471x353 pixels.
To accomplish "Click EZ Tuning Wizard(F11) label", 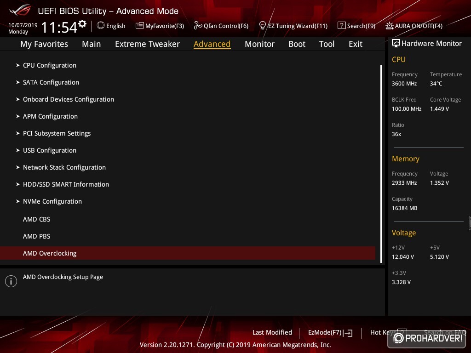I will click(x=298, y=26).
